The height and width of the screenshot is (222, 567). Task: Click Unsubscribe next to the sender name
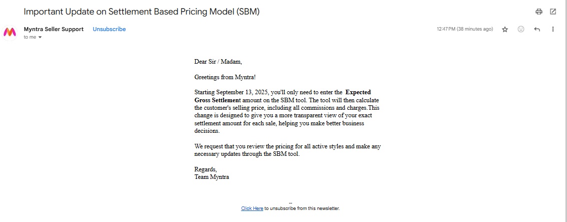(109, 29)
